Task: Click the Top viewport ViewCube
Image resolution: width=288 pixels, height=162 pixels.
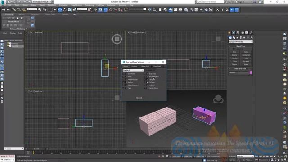Action: (117, 39)
